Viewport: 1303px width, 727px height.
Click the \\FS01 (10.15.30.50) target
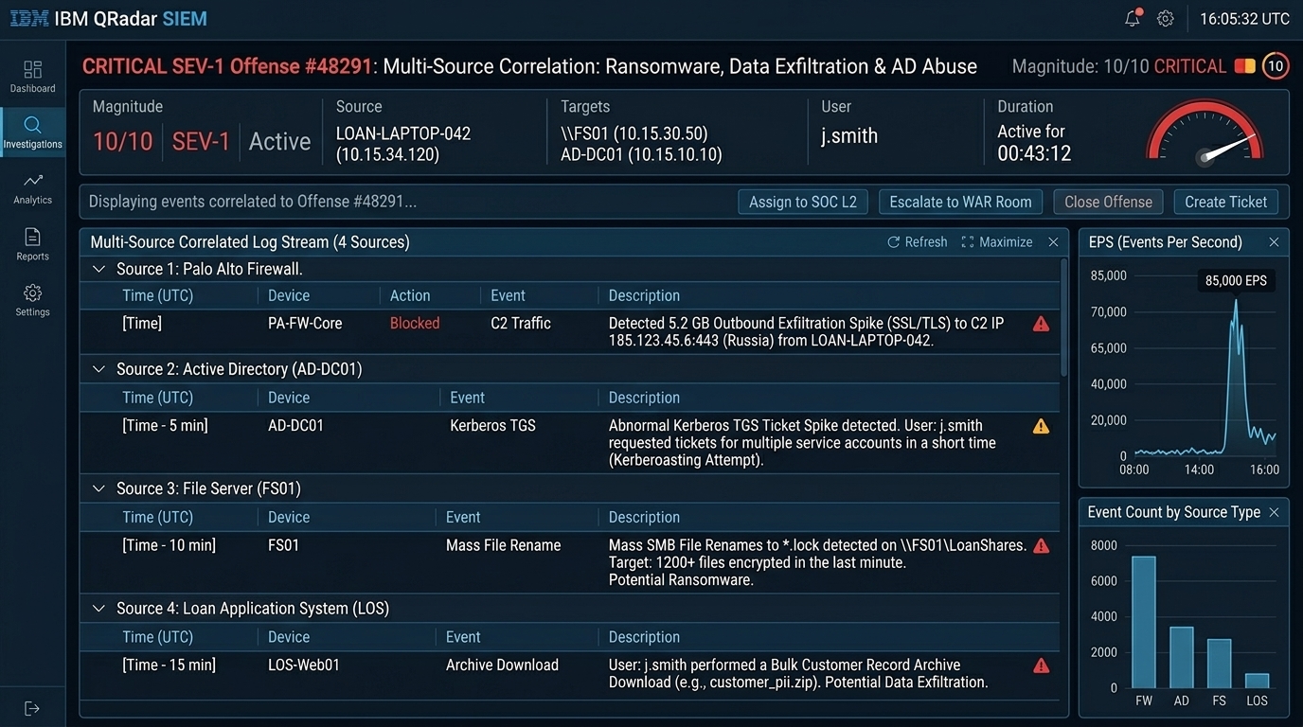[x=634, y=133]
